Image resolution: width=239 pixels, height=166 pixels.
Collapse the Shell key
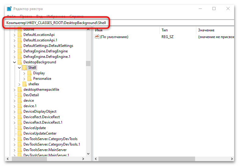click(x=20, y=68)
